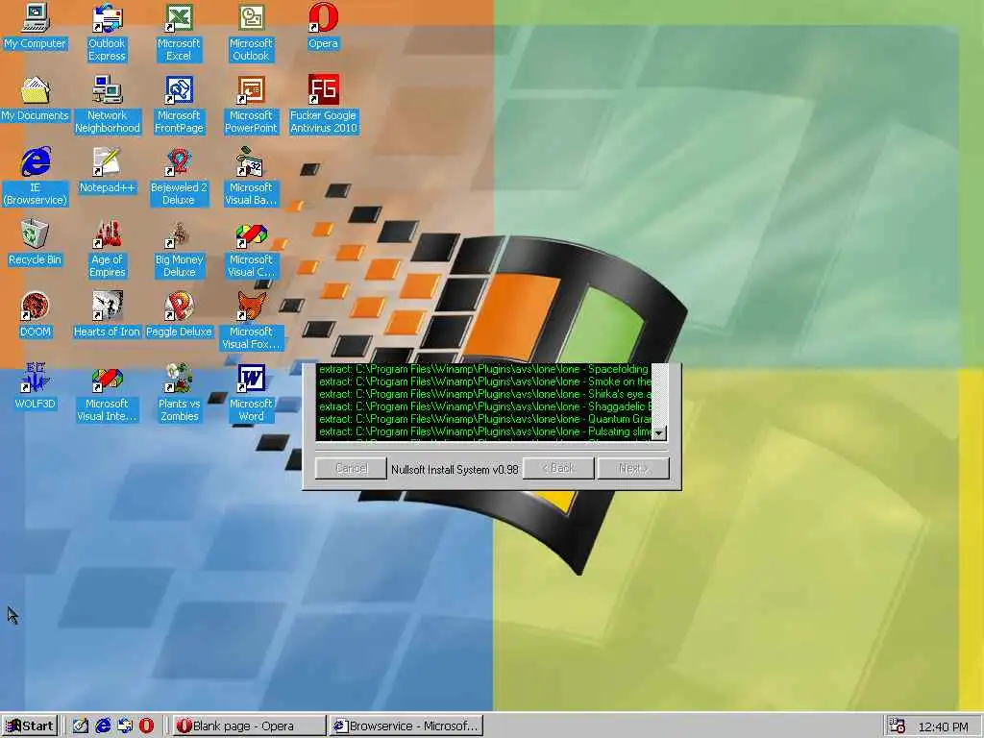984x738 pixels.
Task: Click the Outlook Express Quick Launch icon
Action: (125, 726)
